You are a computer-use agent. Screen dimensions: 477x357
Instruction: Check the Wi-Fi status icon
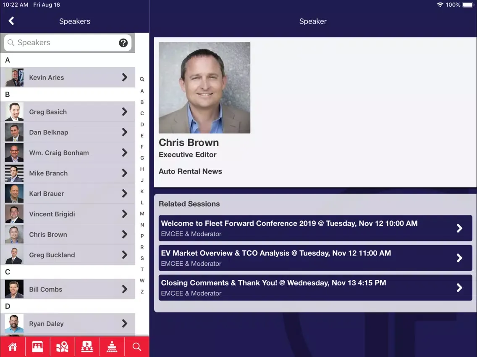click(440, 5)
